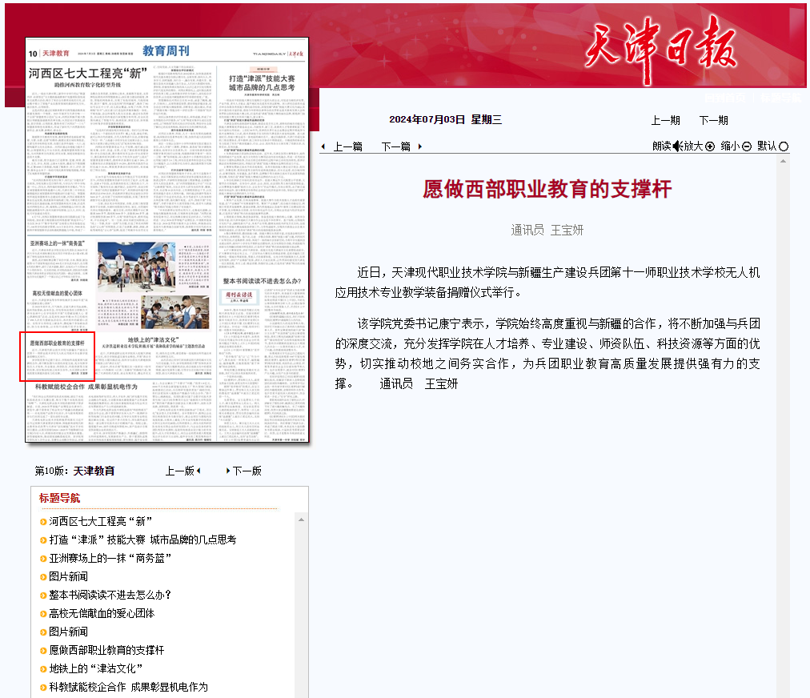Select 高校无偿献血的爱心团体 in title list

[x=102, y=613]
